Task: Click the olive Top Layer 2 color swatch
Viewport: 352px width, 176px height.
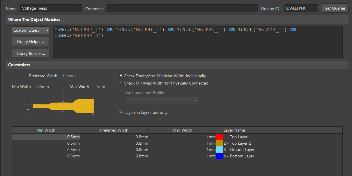Action: click(220, 143)
